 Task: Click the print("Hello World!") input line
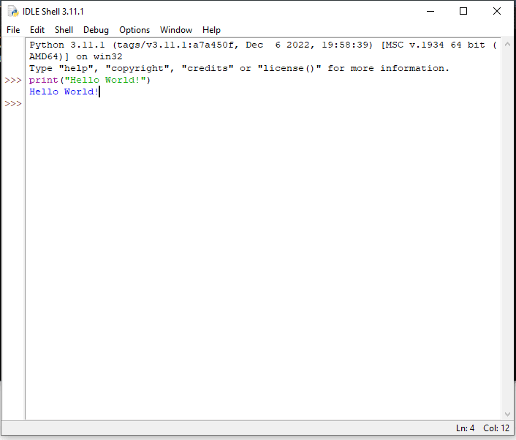tap(89, 80)
